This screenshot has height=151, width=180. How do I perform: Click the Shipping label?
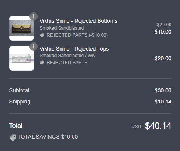point(20,102)
